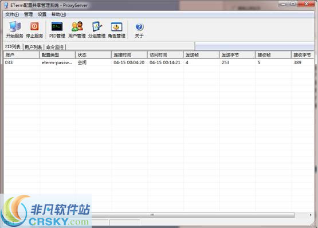Sort by the 发送字节 column header

(x=237, y=55)
